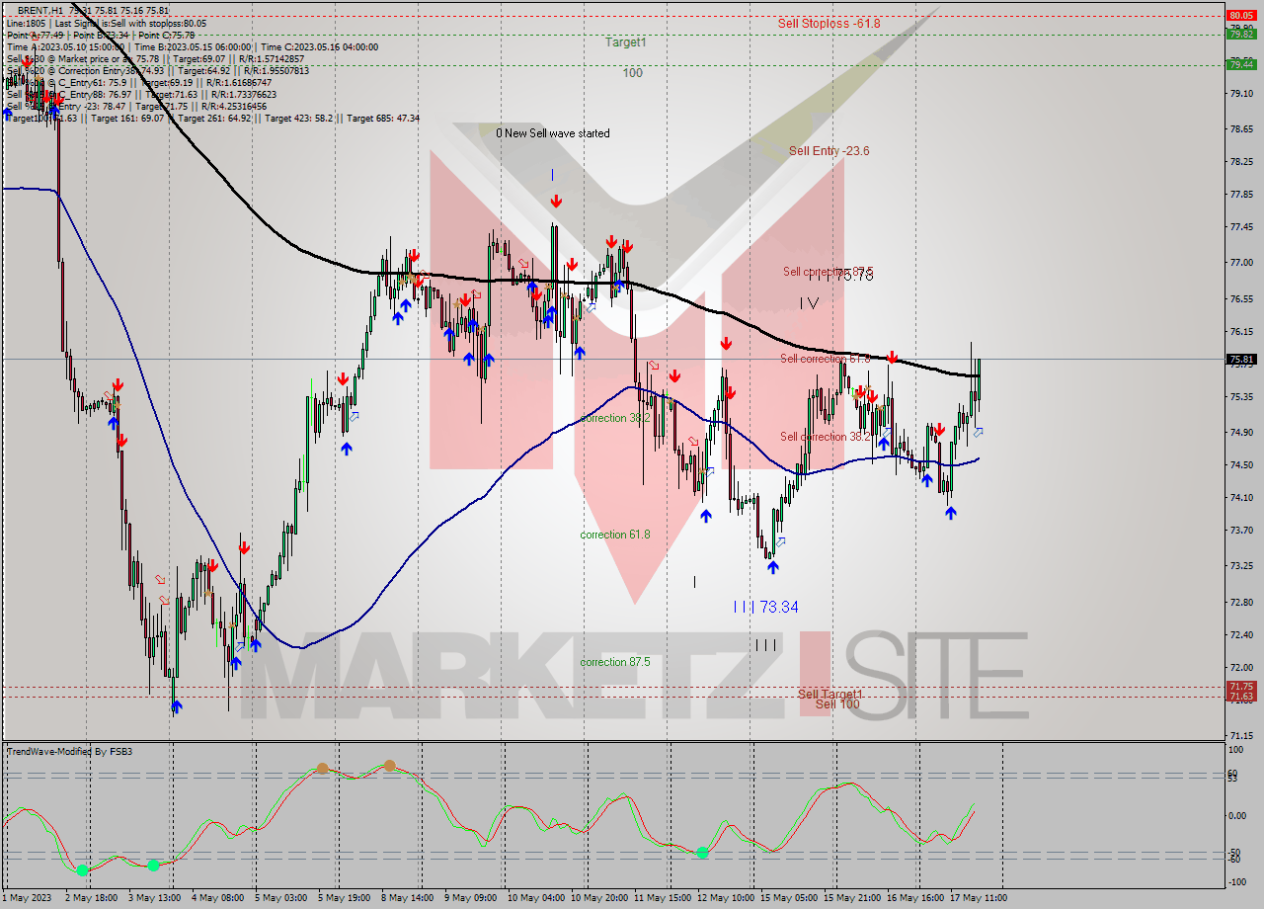This screenshot has height=909, width=1264.
Task: Click the '0 New Sell wave started' label
Action: pyautogui.click(x=553, y=133)
